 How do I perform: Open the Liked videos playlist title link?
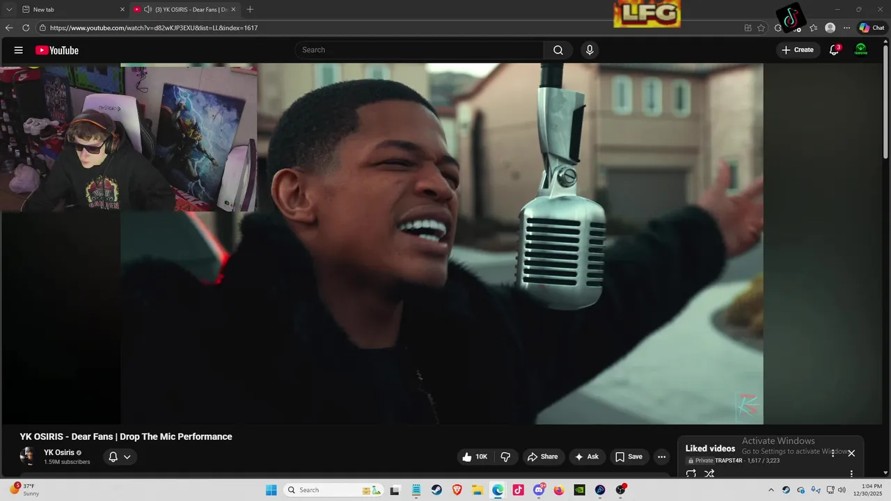coord(710,449)
